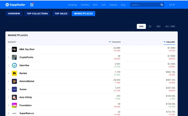Image resolution: width=188 pixels, height=116 pixels.
Task: Open the apps grid menu icon
Action: click(x=32, y=5)
